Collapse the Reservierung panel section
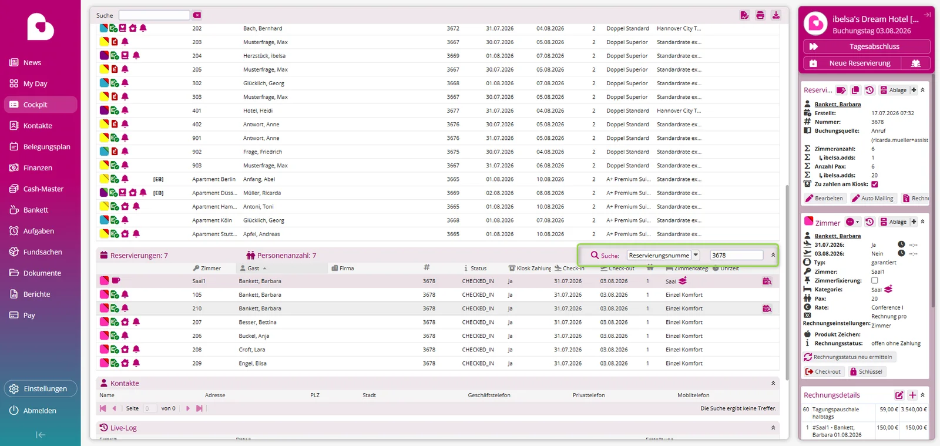The width and height of the screenshot is (940, 446). pos(922,90)
